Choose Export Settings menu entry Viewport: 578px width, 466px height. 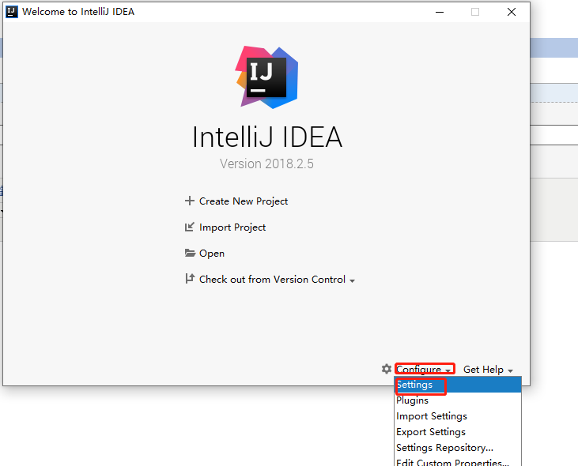[x=458, y=432]
